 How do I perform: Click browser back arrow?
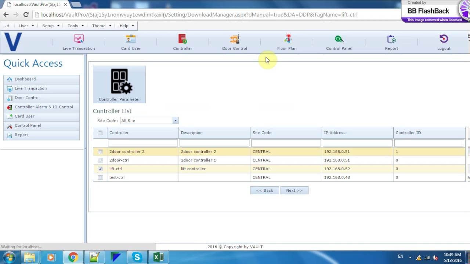coord(6,15)
